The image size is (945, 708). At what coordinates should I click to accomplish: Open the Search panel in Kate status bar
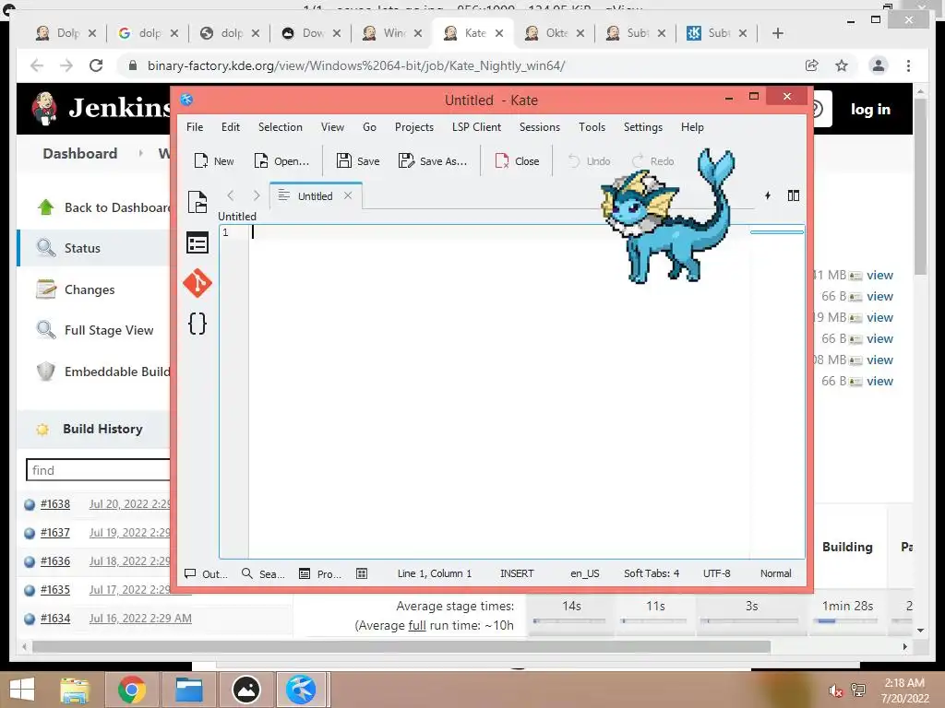[x=263, y=573]
